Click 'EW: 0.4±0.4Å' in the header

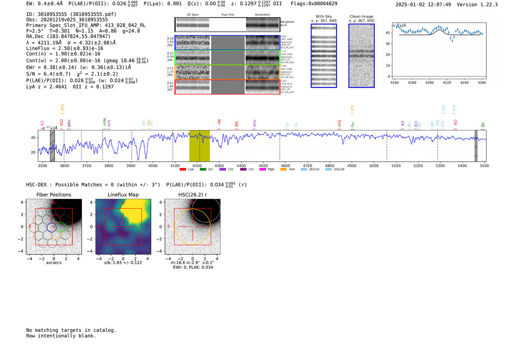click(45, 4)
